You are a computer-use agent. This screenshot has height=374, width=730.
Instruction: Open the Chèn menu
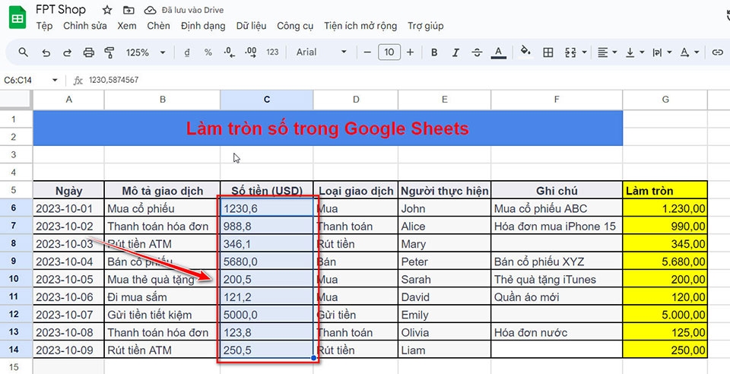[x=159, y=26]
